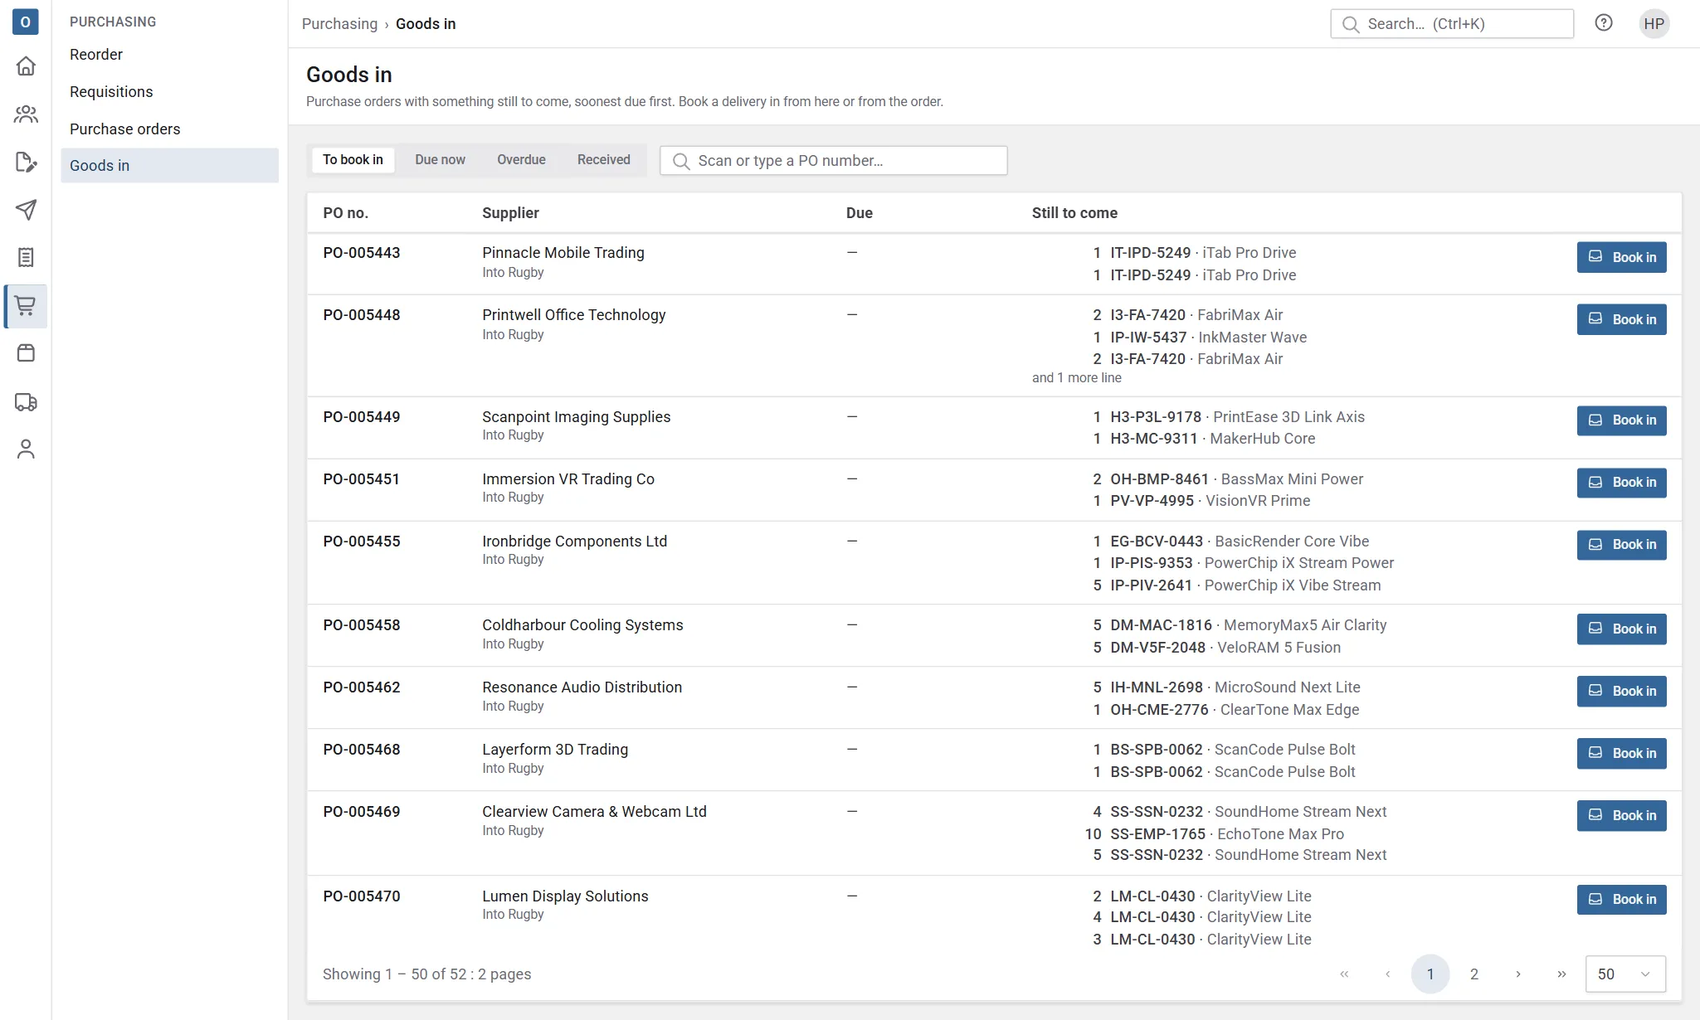The image size is (1700, 1020).
Task: Select Goods in from the sidebar menu
Action: (169, 166)
